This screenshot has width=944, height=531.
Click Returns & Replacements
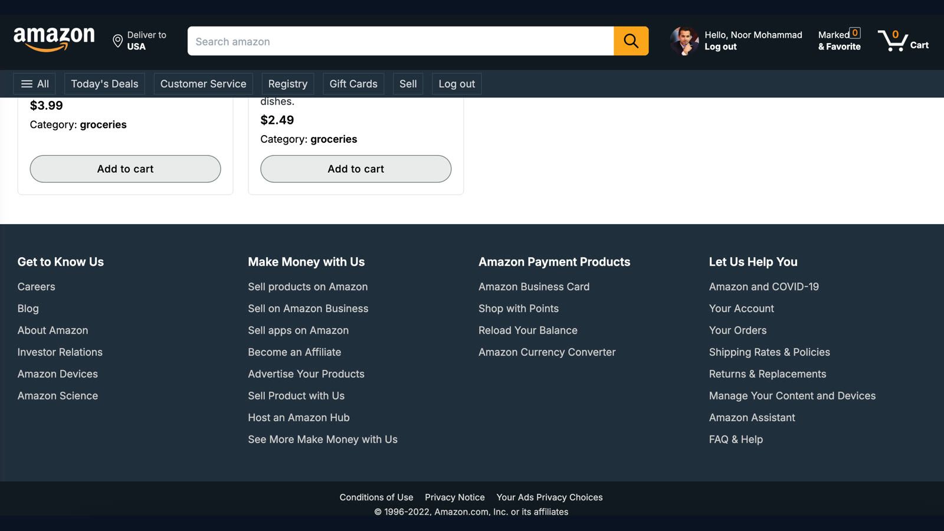pos(767,374)
